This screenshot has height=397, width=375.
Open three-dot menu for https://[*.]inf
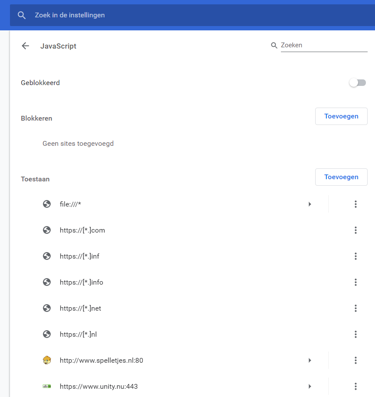(x=355, y=256)
